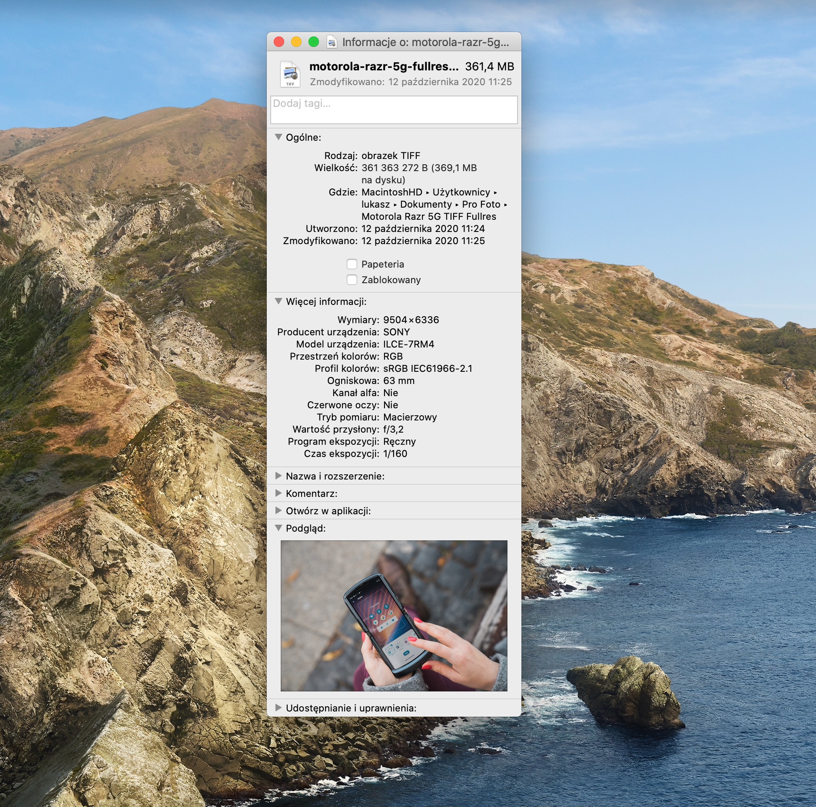Collapse the Więcej informacji section

point(279,301)
